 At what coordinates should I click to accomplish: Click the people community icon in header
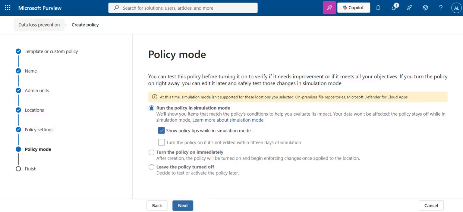coord(410,8)
